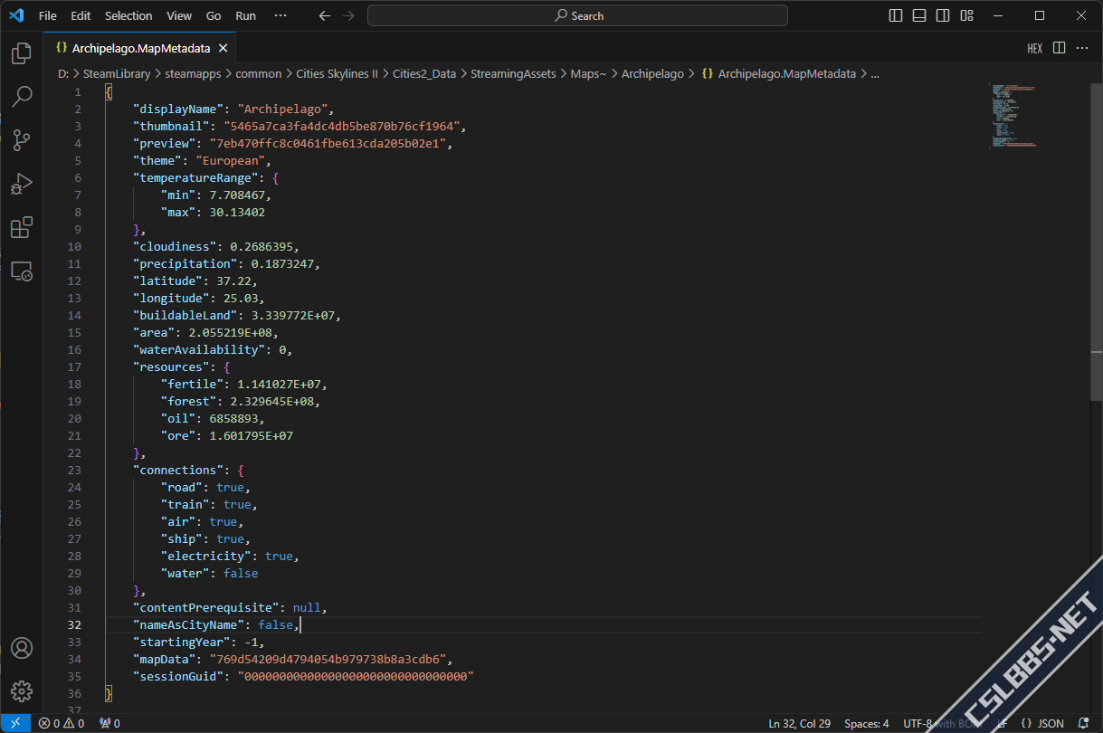Screen dimensions: 1103x733
Task: Open the Source Control view
Action: (x=22, y=140)
